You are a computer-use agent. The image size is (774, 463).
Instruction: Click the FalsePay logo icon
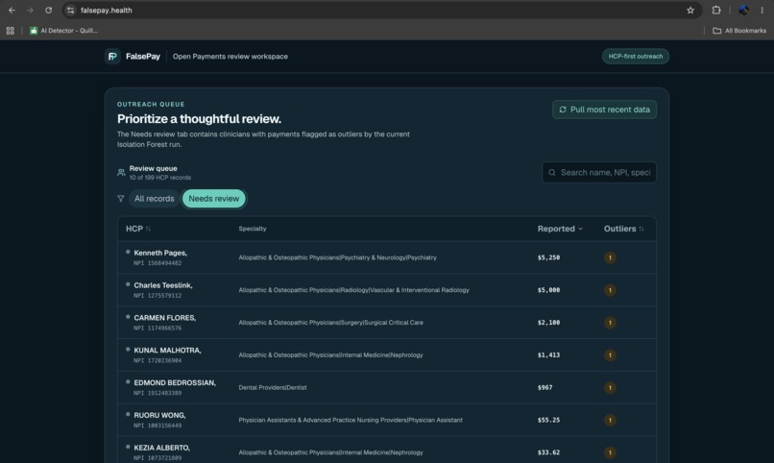pos(112,57)
